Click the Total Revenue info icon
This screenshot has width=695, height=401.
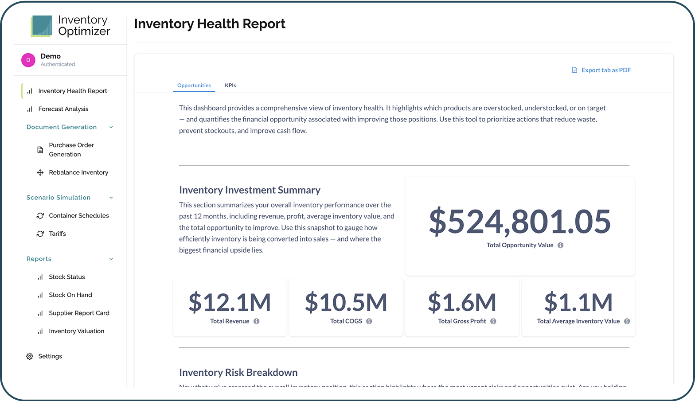[256, 322]
